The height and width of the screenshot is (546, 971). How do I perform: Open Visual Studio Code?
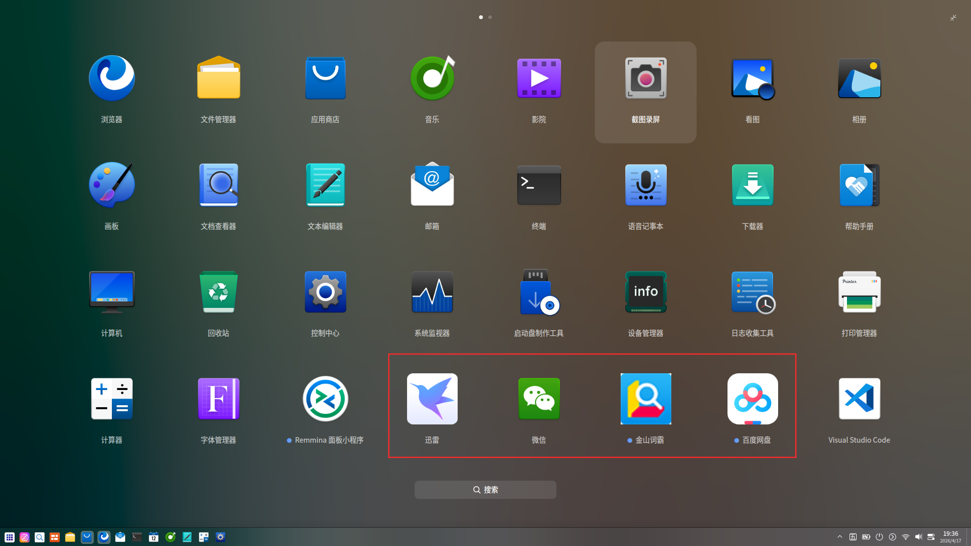click(x=860, y=399)
